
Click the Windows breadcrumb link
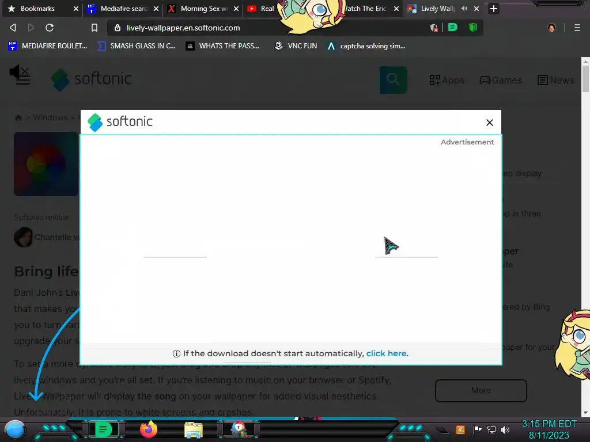(50, 117)
